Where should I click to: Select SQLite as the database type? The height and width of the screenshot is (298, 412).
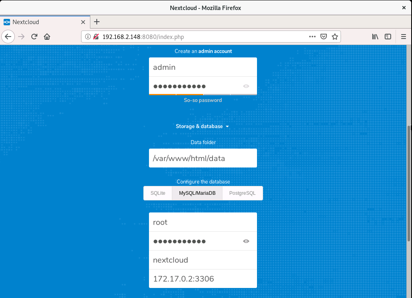click(157, 193)
